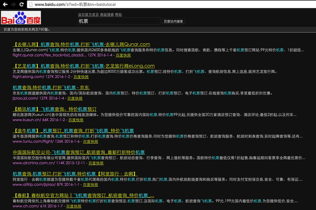Open 百度快照 for jipiao.jd.com result
Screen dimensions: 316x210
[x=75, y=98]
